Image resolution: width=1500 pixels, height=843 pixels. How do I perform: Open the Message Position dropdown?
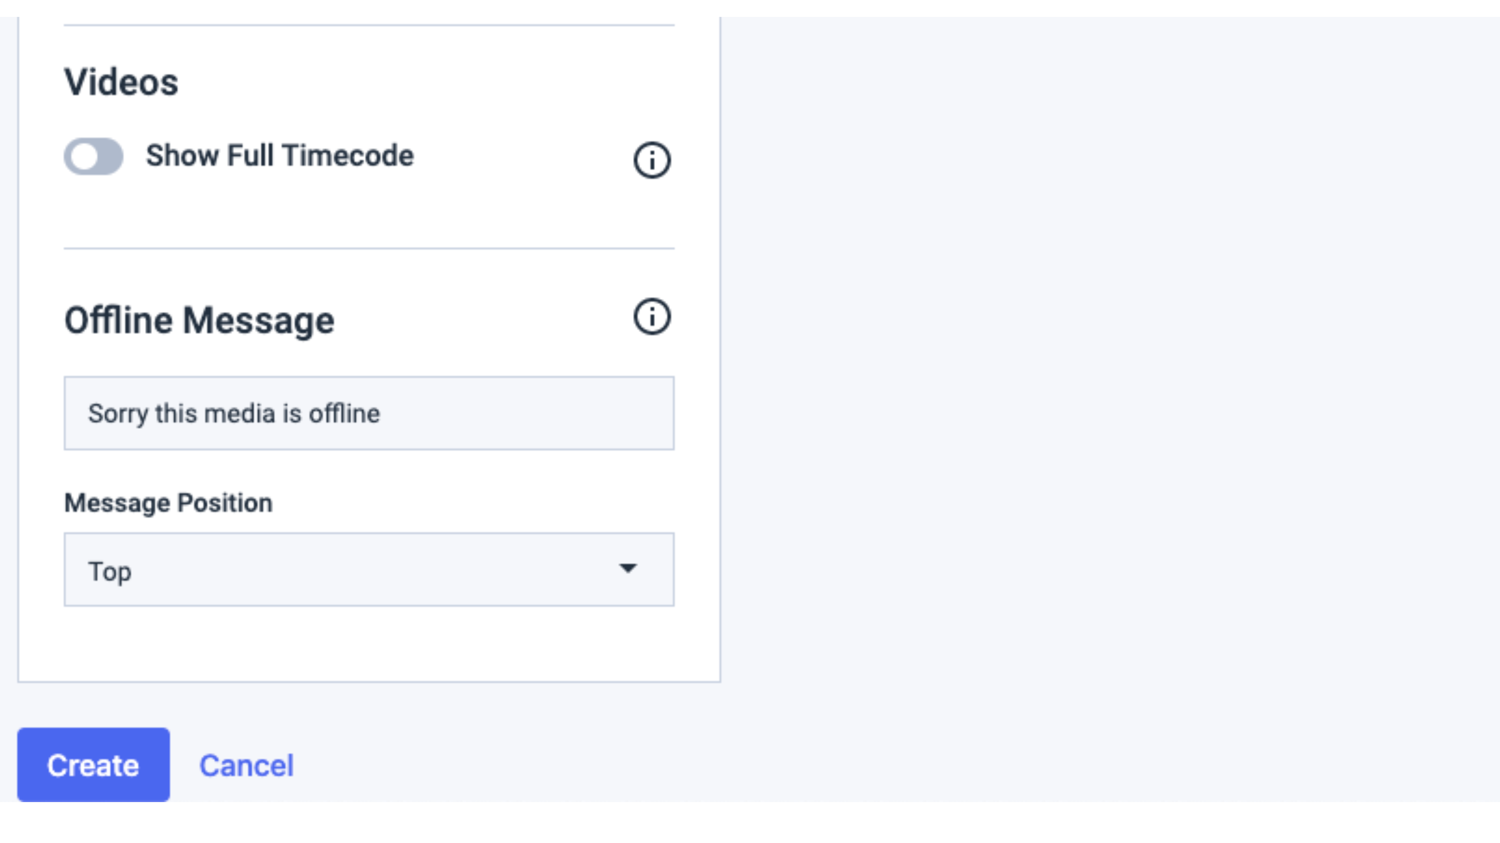pos(369,569)
